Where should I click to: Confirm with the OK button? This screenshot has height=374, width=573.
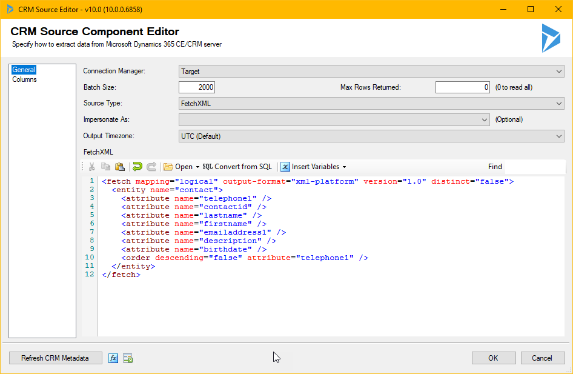coord(493,358)
